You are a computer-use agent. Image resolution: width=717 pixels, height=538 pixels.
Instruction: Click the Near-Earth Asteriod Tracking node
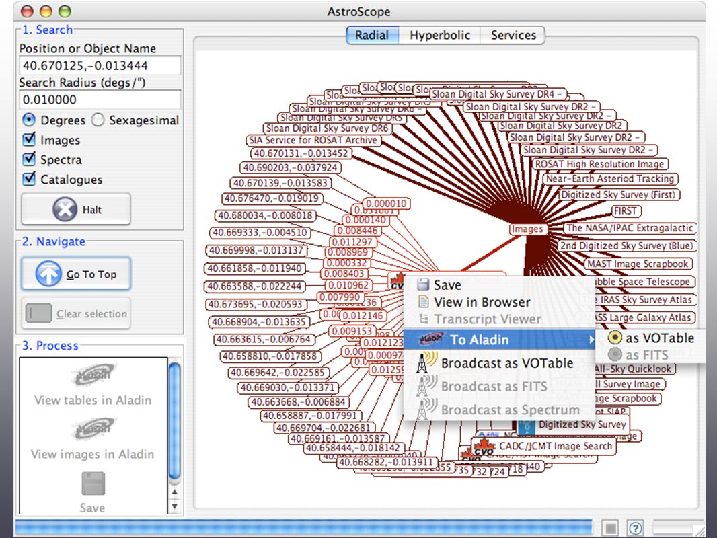coord(611,178)
